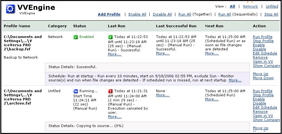Click the VVEngine title heading
This screenshot has width=282, height=134.
pyautogui.click(x=36, y=7)
